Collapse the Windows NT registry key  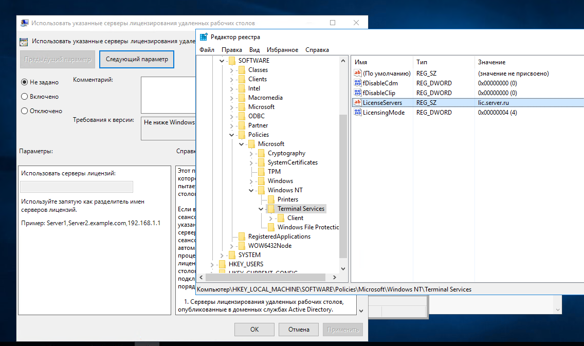tap(251, 190)
